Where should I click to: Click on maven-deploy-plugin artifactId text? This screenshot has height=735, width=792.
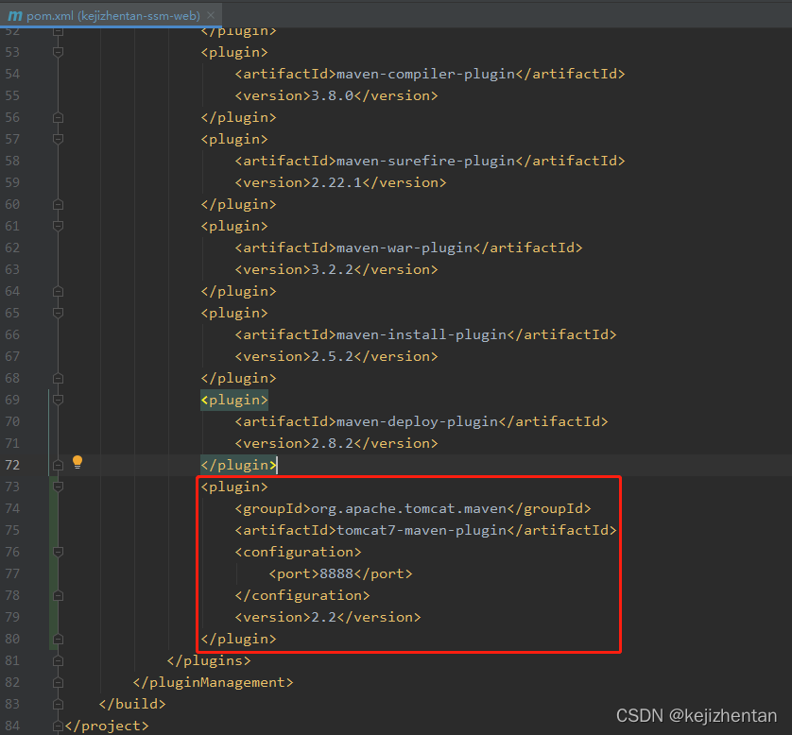click(417, 421)
